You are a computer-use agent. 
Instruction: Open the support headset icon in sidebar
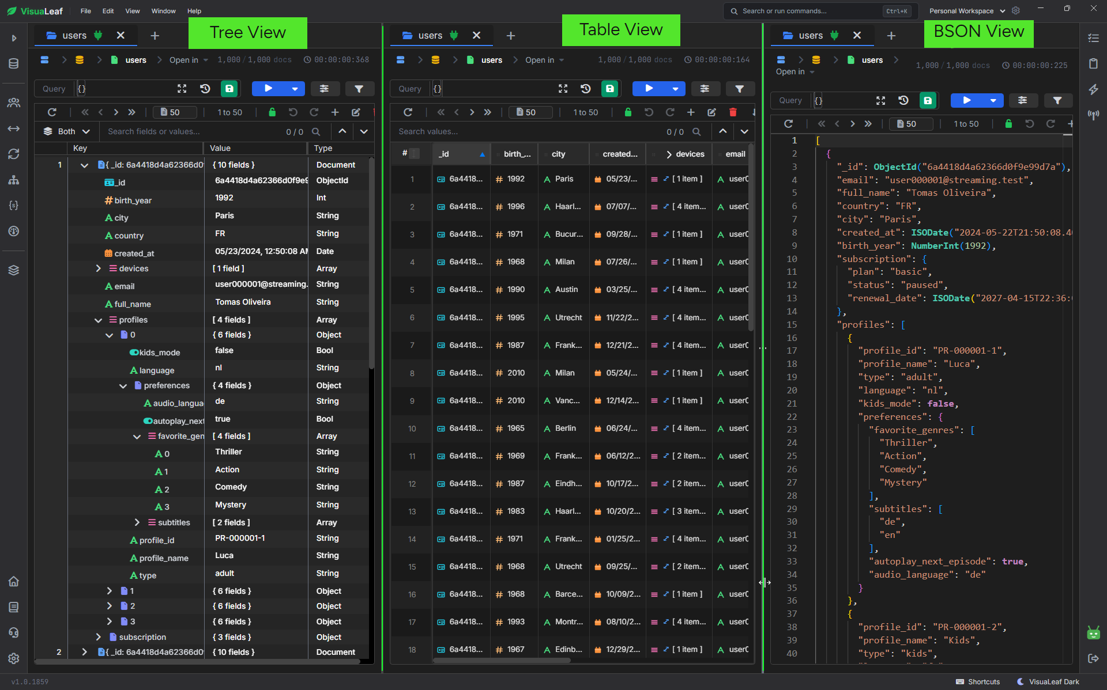[14, 632]
